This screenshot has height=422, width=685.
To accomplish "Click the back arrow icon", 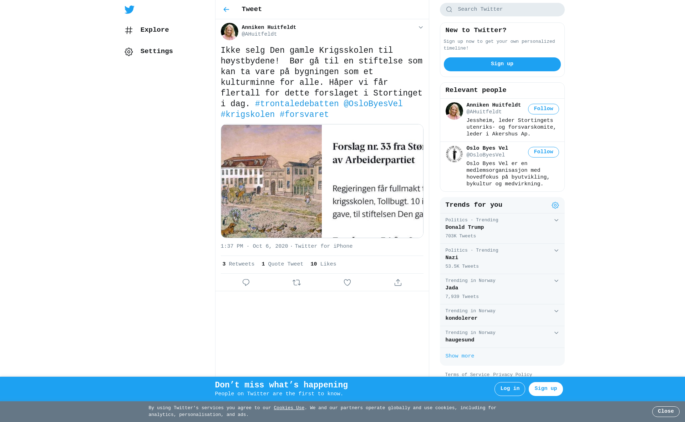I will click(226, 10).
